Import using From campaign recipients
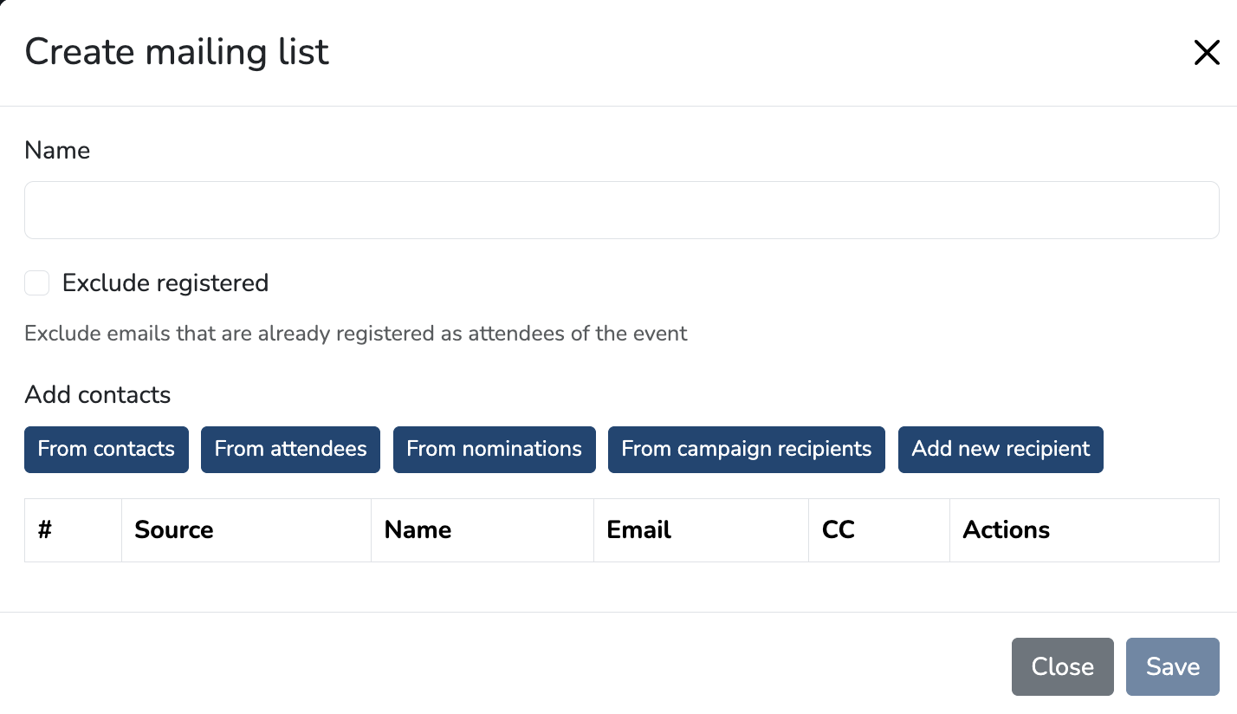The image size is (1237, 714). [746, 449]
